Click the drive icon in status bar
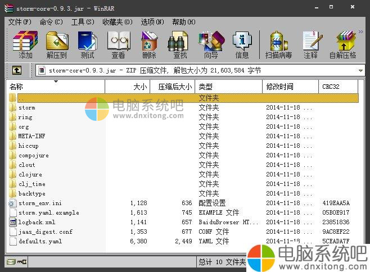This screenshot has width=370, height=272. (x=11, y=262)
